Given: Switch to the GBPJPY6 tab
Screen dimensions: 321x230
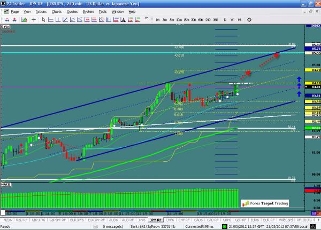Looking at the screenshot, I should [38, 219].
